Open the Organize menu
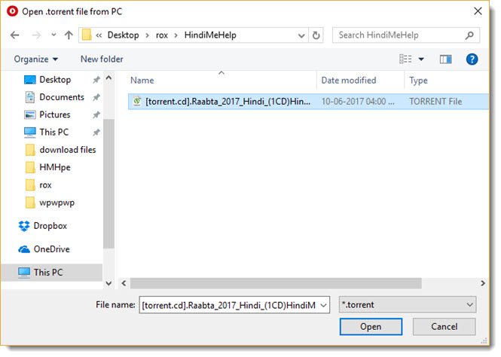This screenshot has height=357, width=501. tap(36, 59)
